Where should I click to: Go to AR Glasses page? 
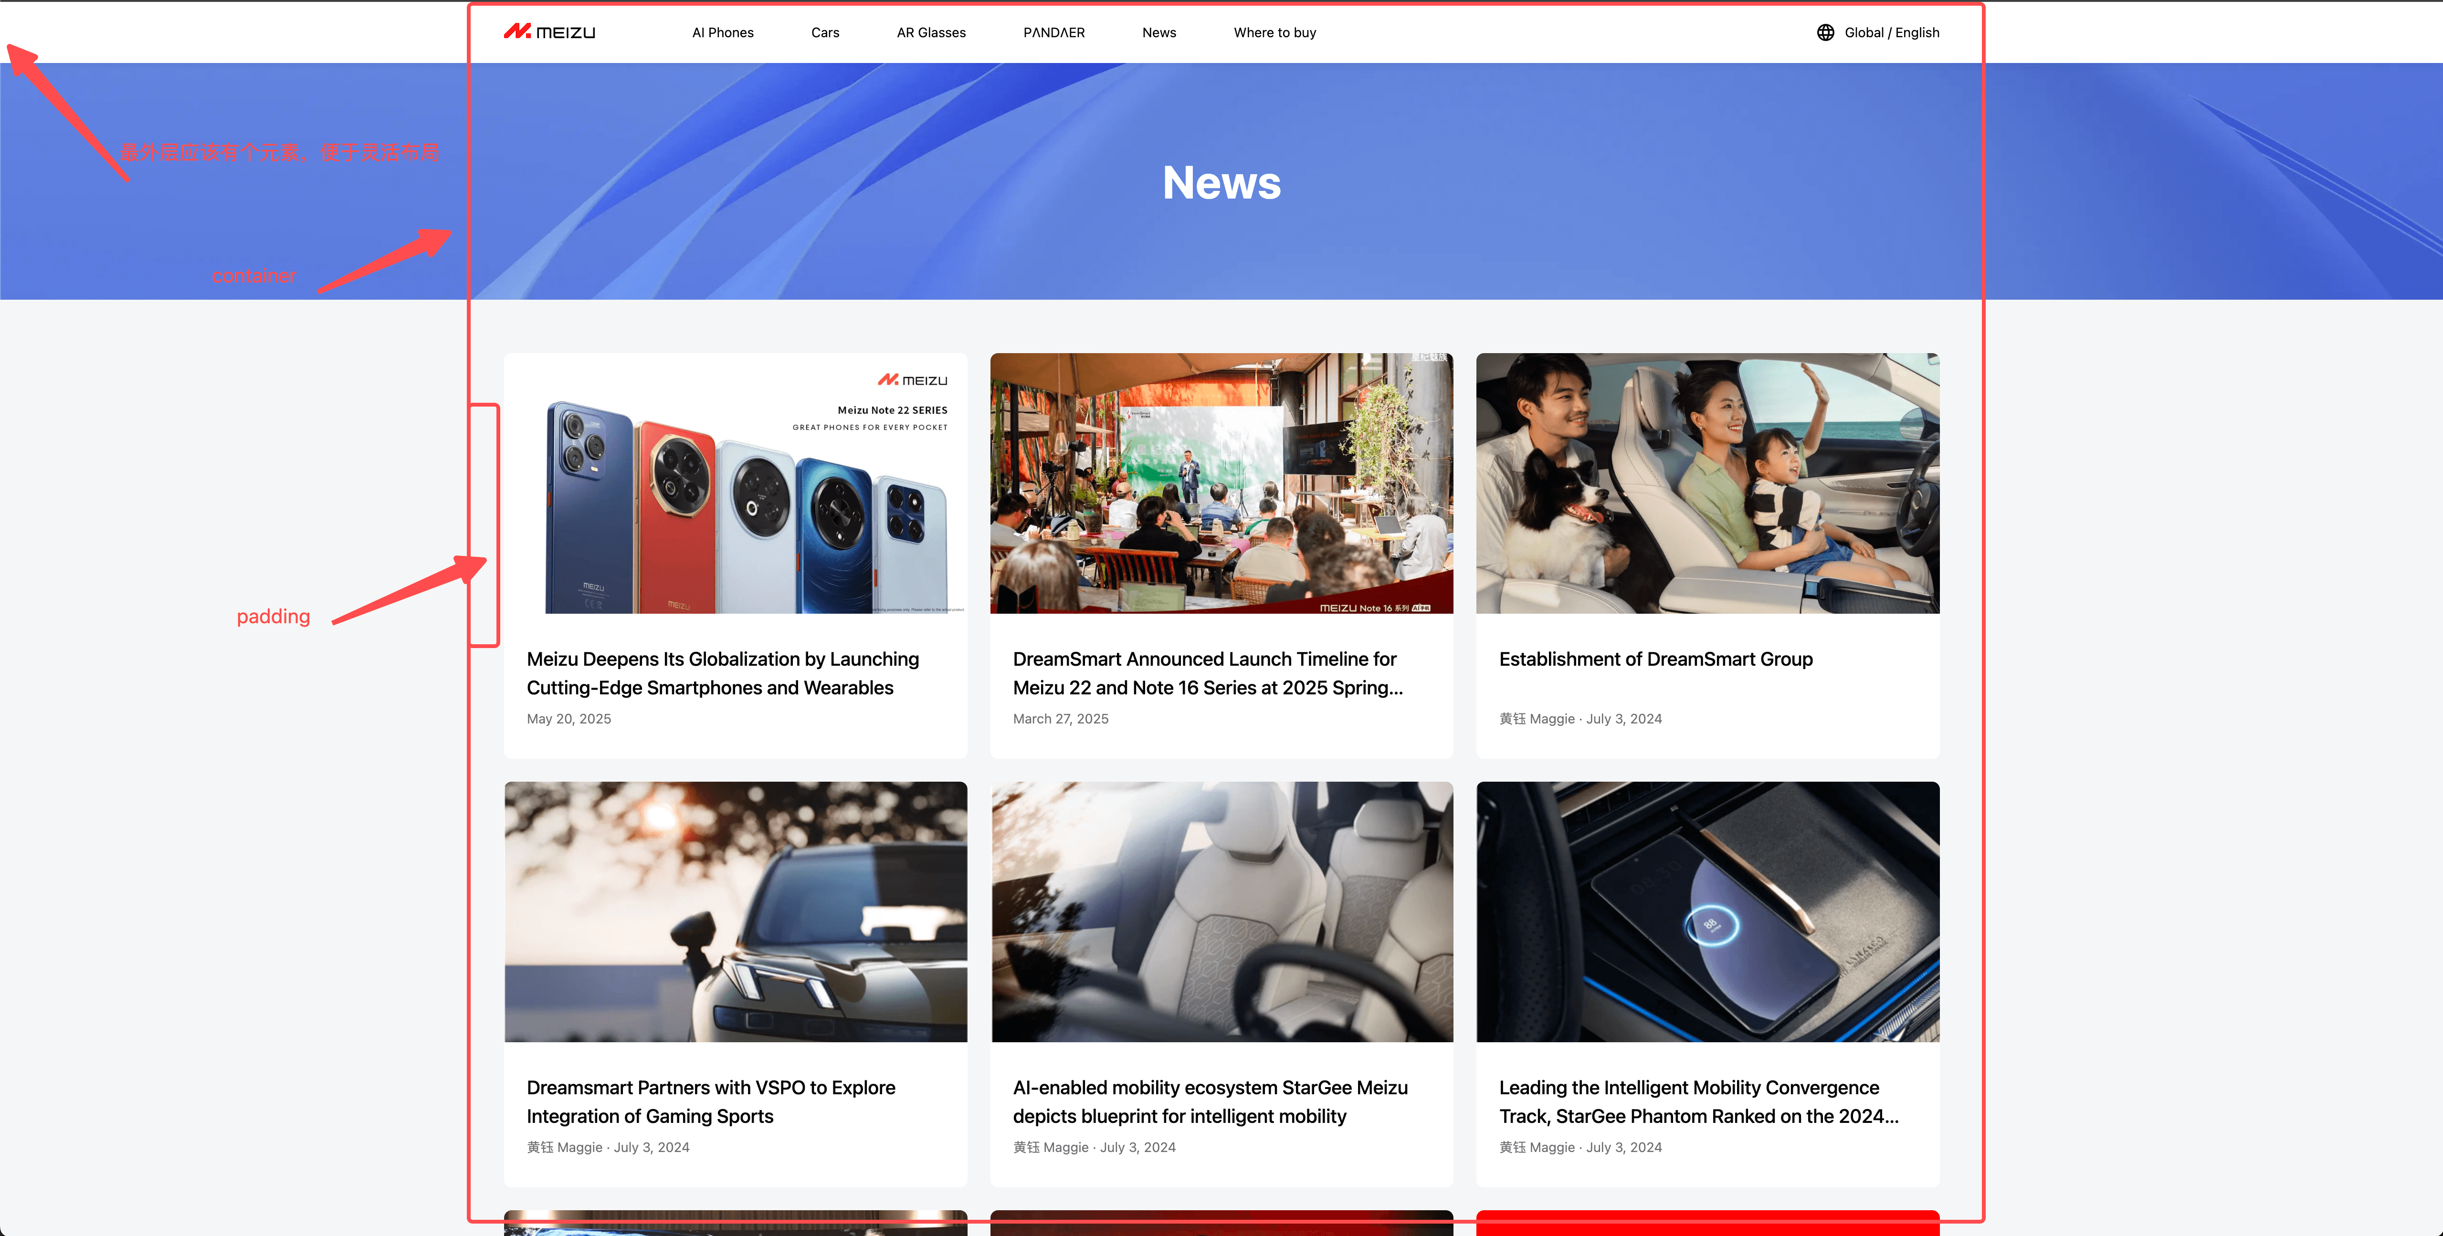[931, 32]
